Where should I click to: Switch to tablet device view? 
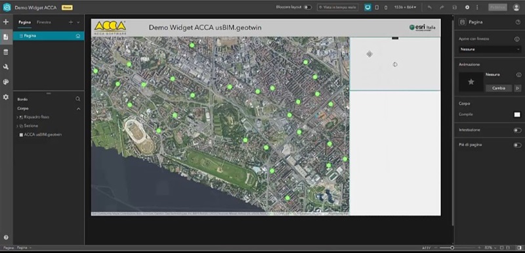pyautogui.click(x=377, y=7)
